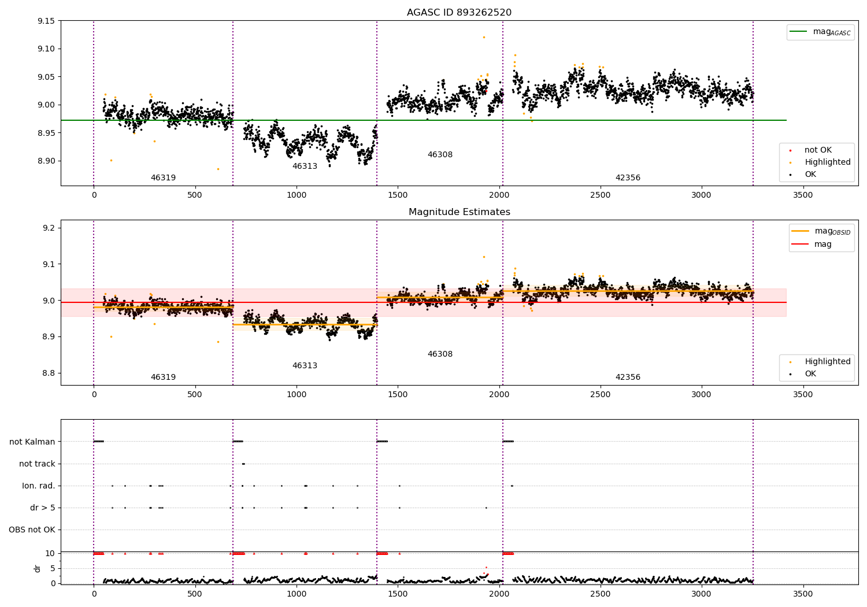Click the plot title 'AGASC ID 893262520'
Viewport: 867px width, 607px height.
459,13
